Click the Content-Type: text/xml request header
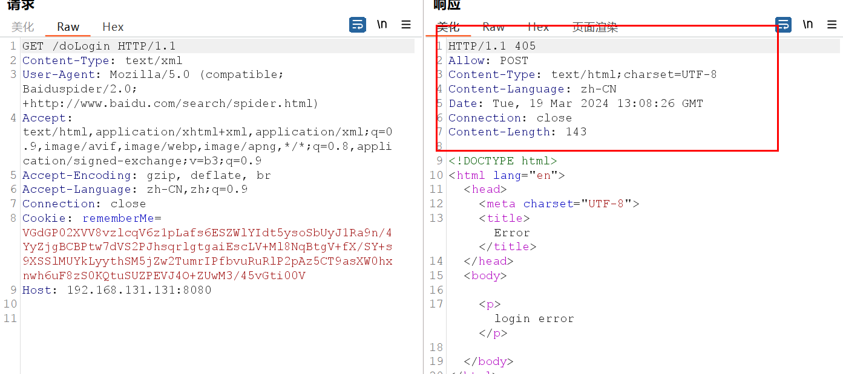 [x=102, y=60]
